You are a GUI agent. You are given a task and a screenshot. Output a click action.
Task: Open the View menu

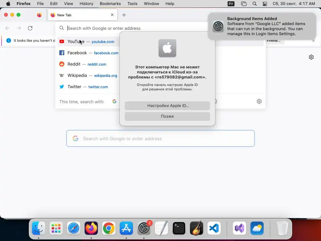coord(69,4)
